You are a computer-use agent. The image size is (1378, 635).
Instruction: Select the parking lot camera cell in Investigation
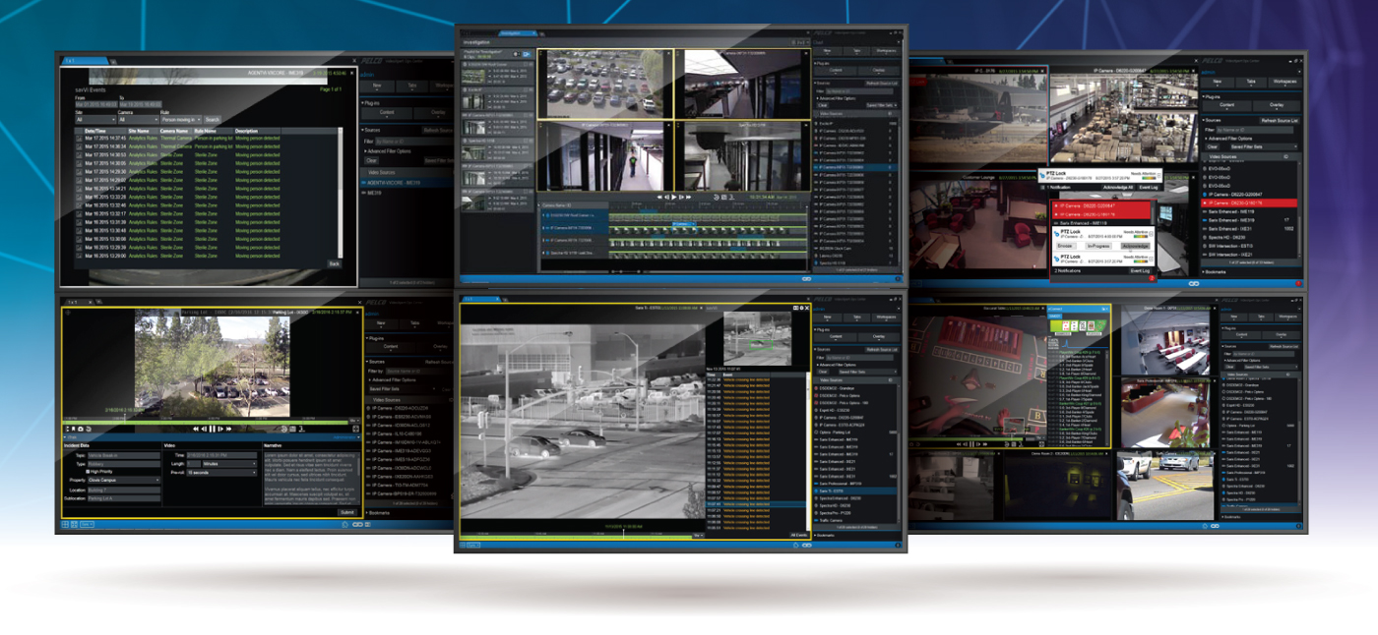click(x=605, y=84)
